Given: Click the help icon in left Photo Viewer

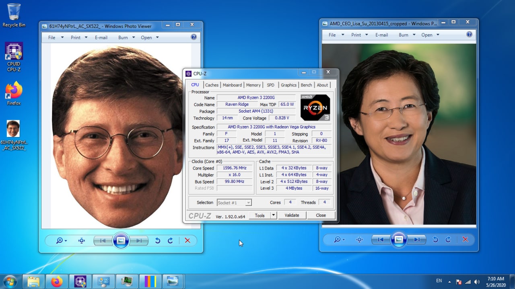Looking at the screenshot, I should [x=194, y=37].
